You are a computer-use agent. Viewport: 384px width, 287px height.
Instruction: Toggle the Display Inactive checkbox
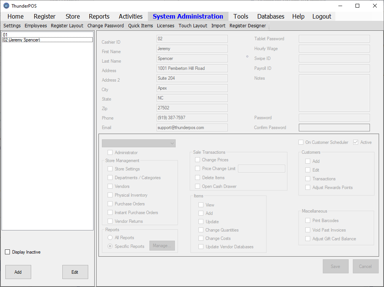[8, 252]
